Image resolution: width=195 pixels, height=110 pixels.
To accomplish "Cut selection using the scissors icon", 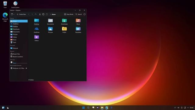I will 40,14.
